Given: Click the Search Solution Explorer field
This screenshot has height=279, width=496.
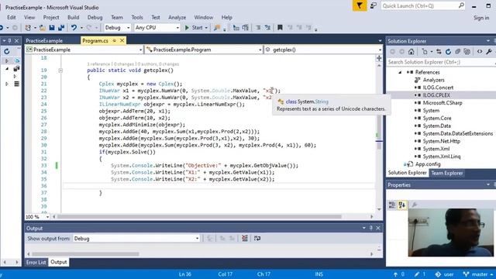Looking at the screenshot, I should tap(441, 62).
